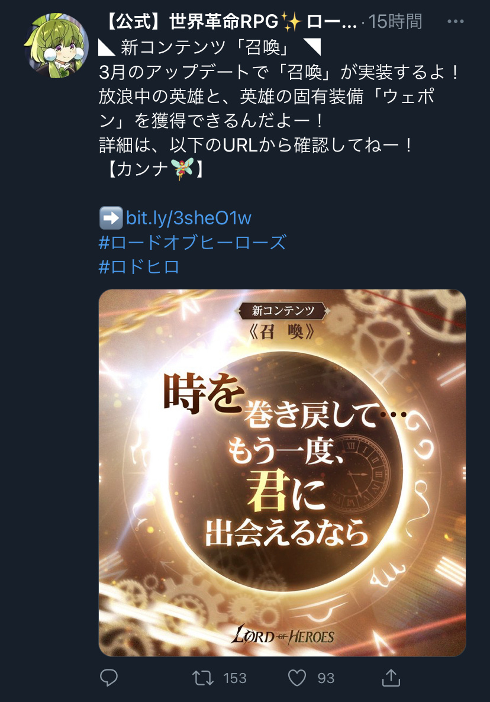Screen dimensions: 490x702
Task: Like the tweet with heart icon
Action: [296, 678]
